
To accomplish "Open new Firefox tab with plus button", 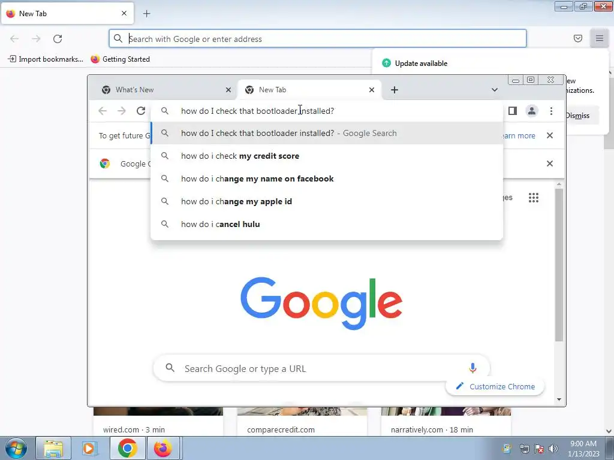I will (146, 14).
